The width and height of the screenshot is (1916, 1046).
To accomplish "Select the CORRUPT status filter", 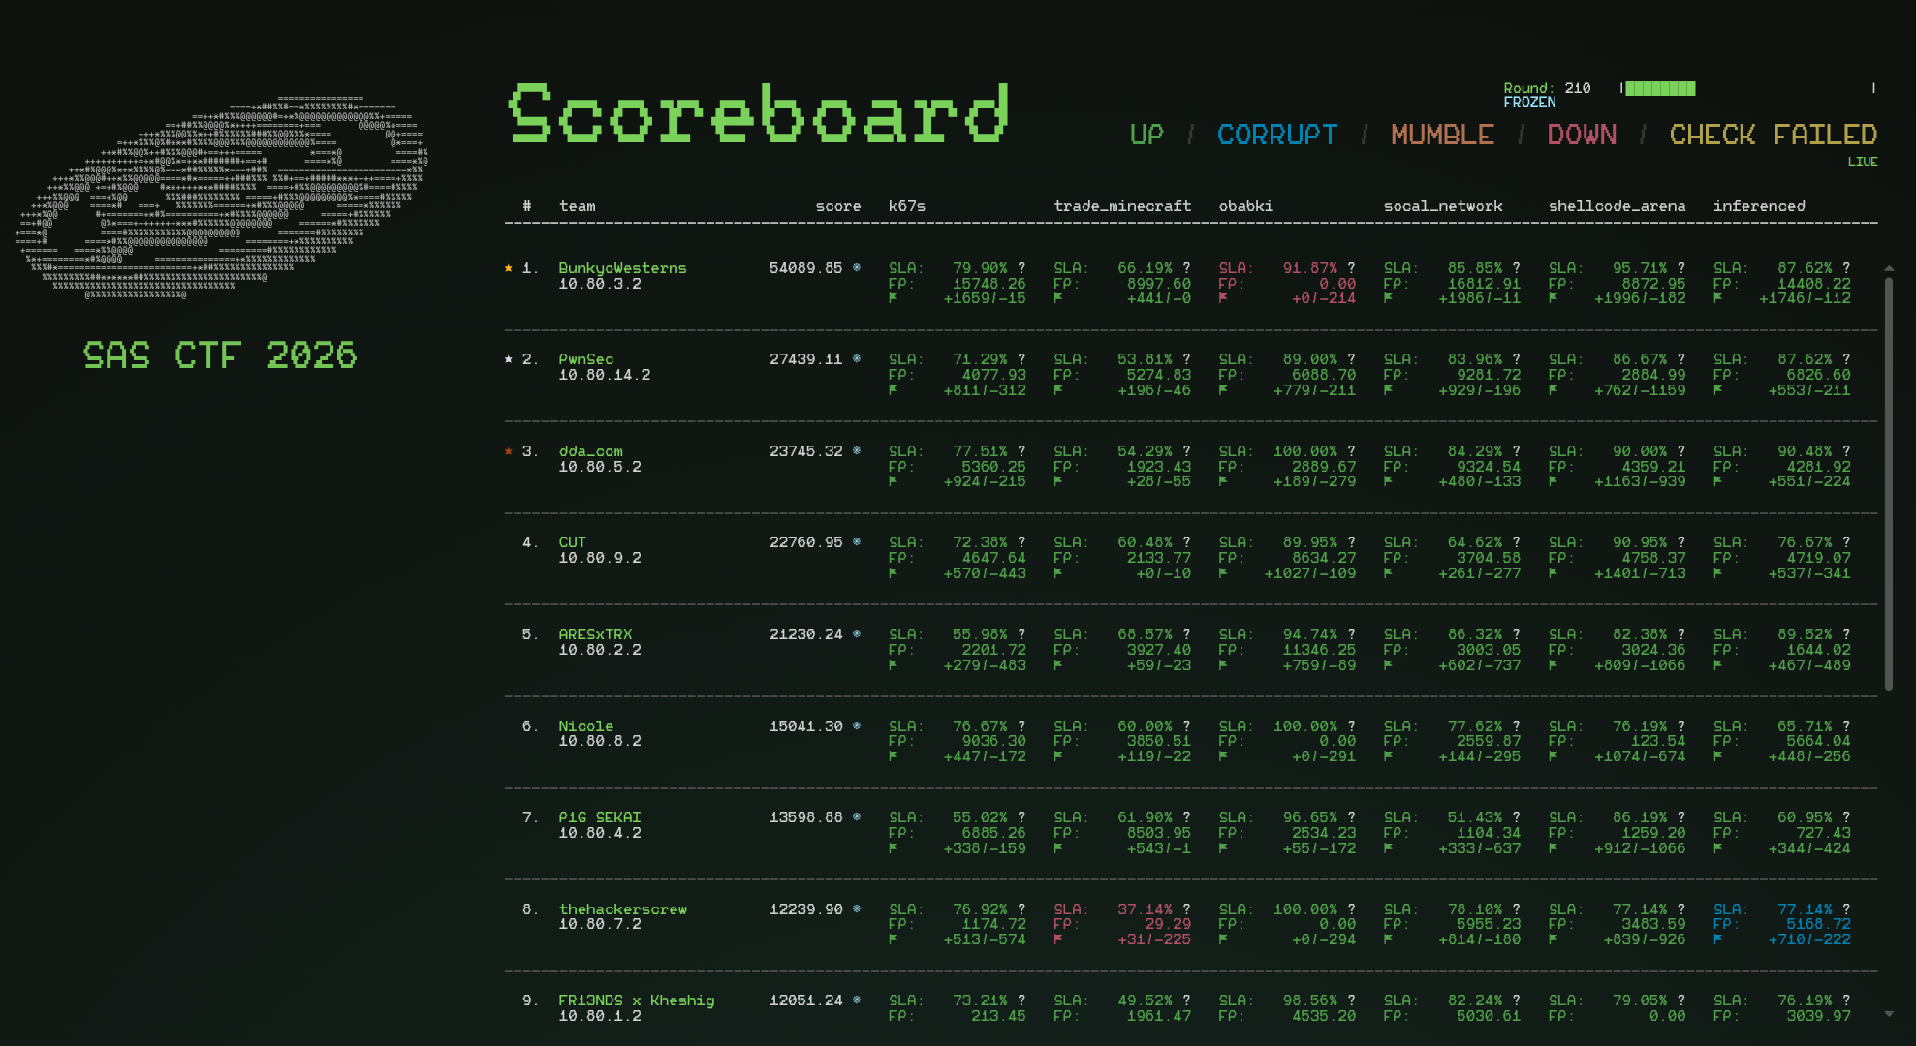I will click(x=1277, y=135).
